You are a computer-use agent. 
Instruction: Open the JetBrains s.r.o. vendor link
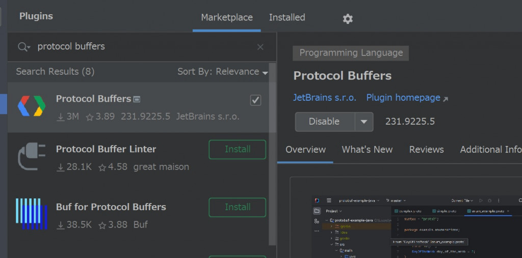pyautogui.click(x=325, y=98)
